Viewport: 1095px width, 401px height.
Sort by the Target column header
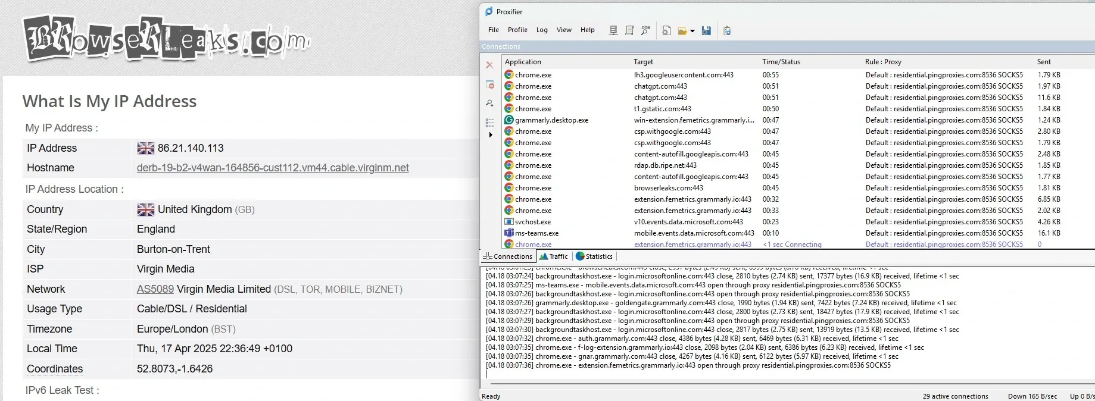643,62
